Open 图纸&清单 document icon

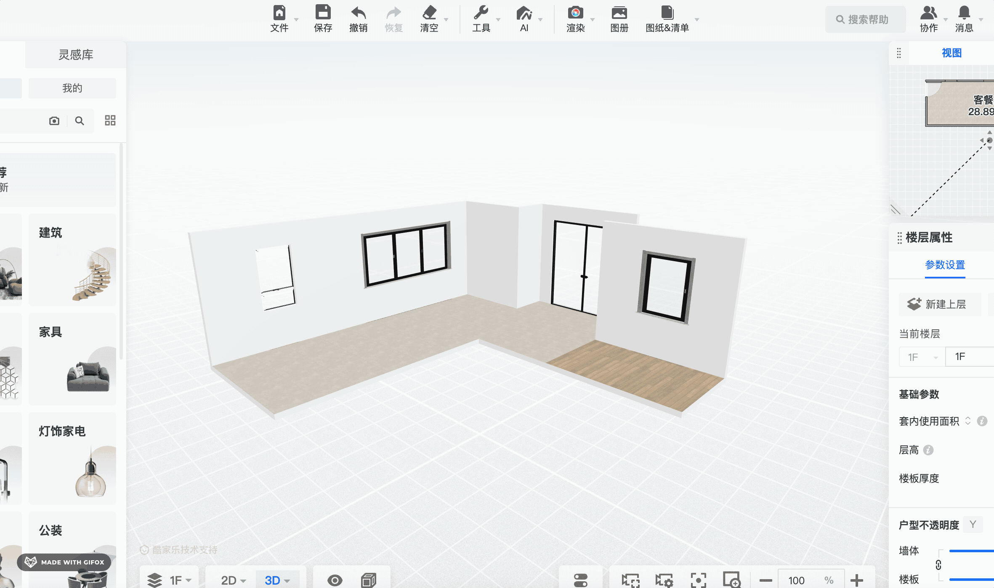pyautogui.click(x=667, y=13)
